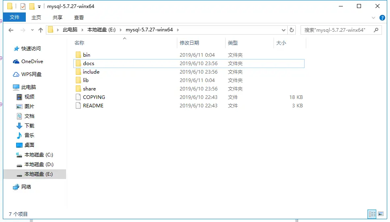This screenshot has height=222, width=390.
Task: Switch to details view in status bar
Action: pyautogui.click(x=372, y=214)
